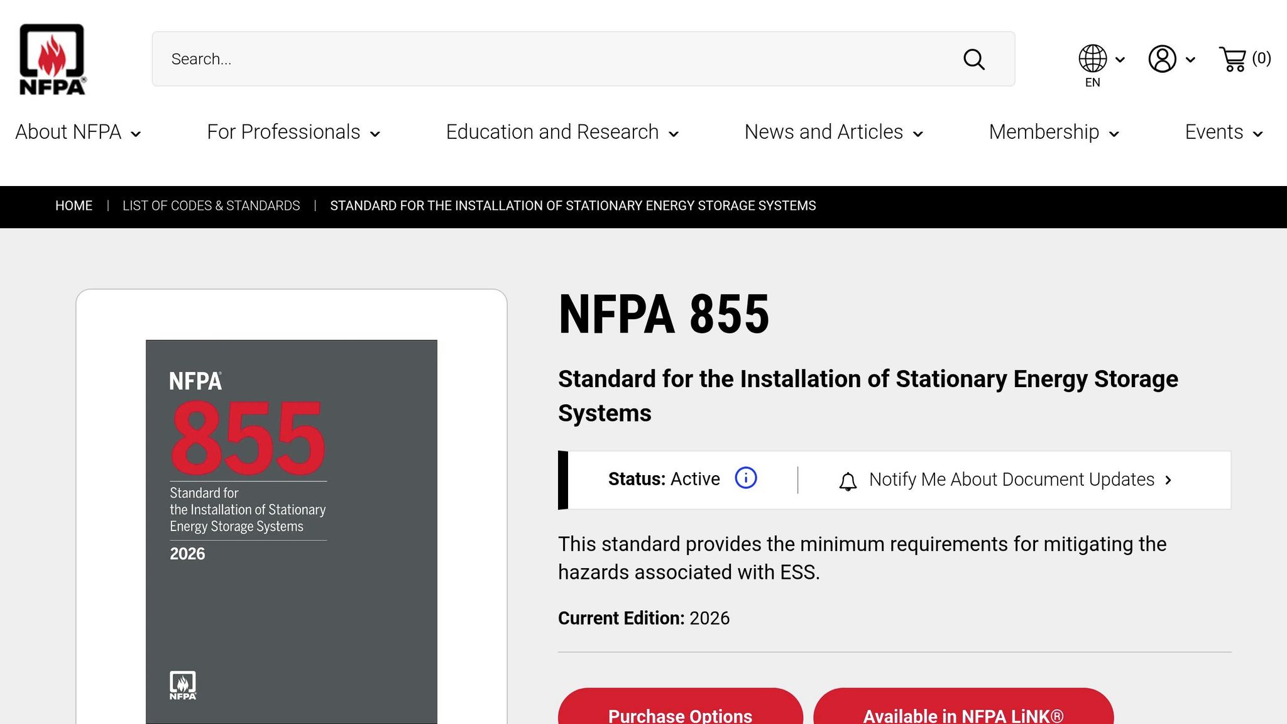Screen dimensions: 1287x724
Task: Go to HOME breadcrumb link
Action: [x=74, y=206]
